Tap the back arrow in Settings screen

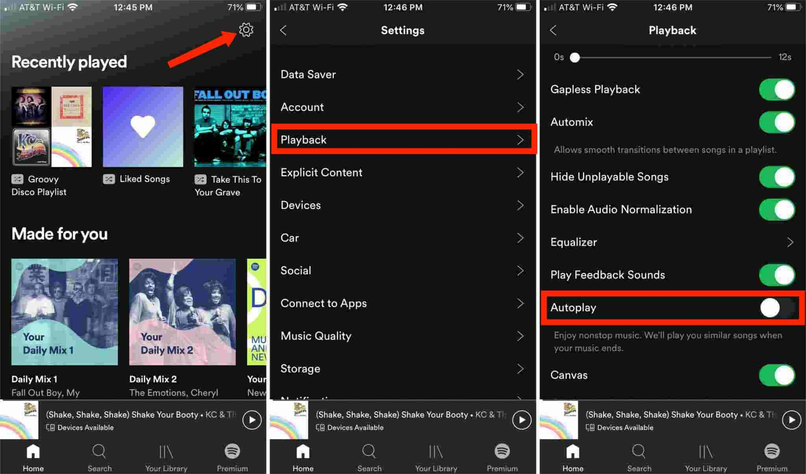(284, 31)
